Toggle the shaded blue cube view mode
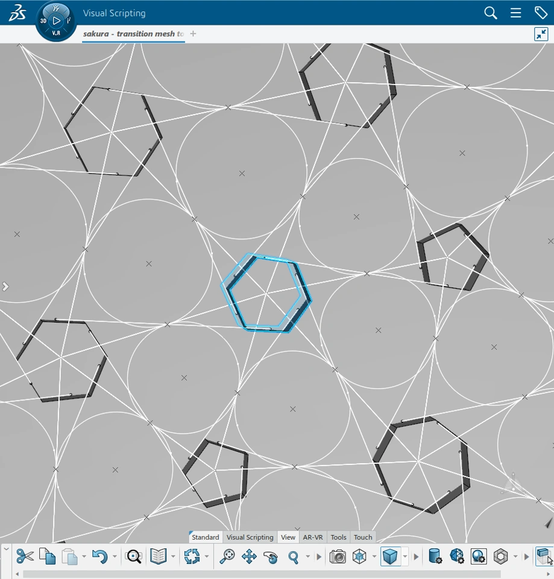 (x=390, y=556)
